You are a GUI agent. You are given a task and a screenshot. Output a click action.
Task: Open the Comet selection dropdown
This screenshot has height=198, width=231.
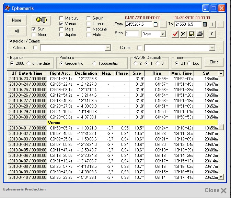(x=212, y=48)
